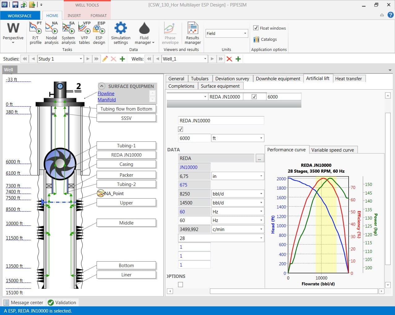
Task: Open System analysis task
Action: click(x=68, y=33)
